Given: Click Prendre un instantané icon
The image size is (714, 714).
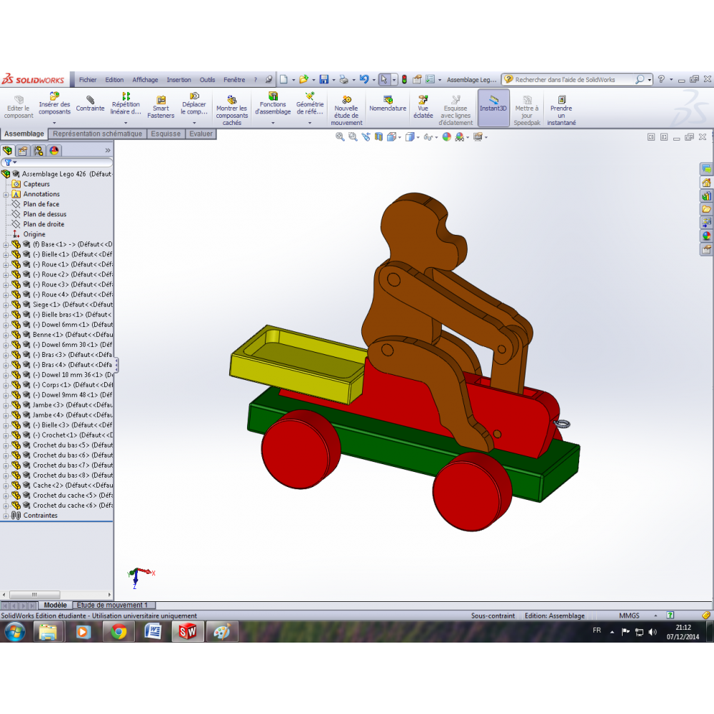Looking at the screenshot, I should 561,99.
